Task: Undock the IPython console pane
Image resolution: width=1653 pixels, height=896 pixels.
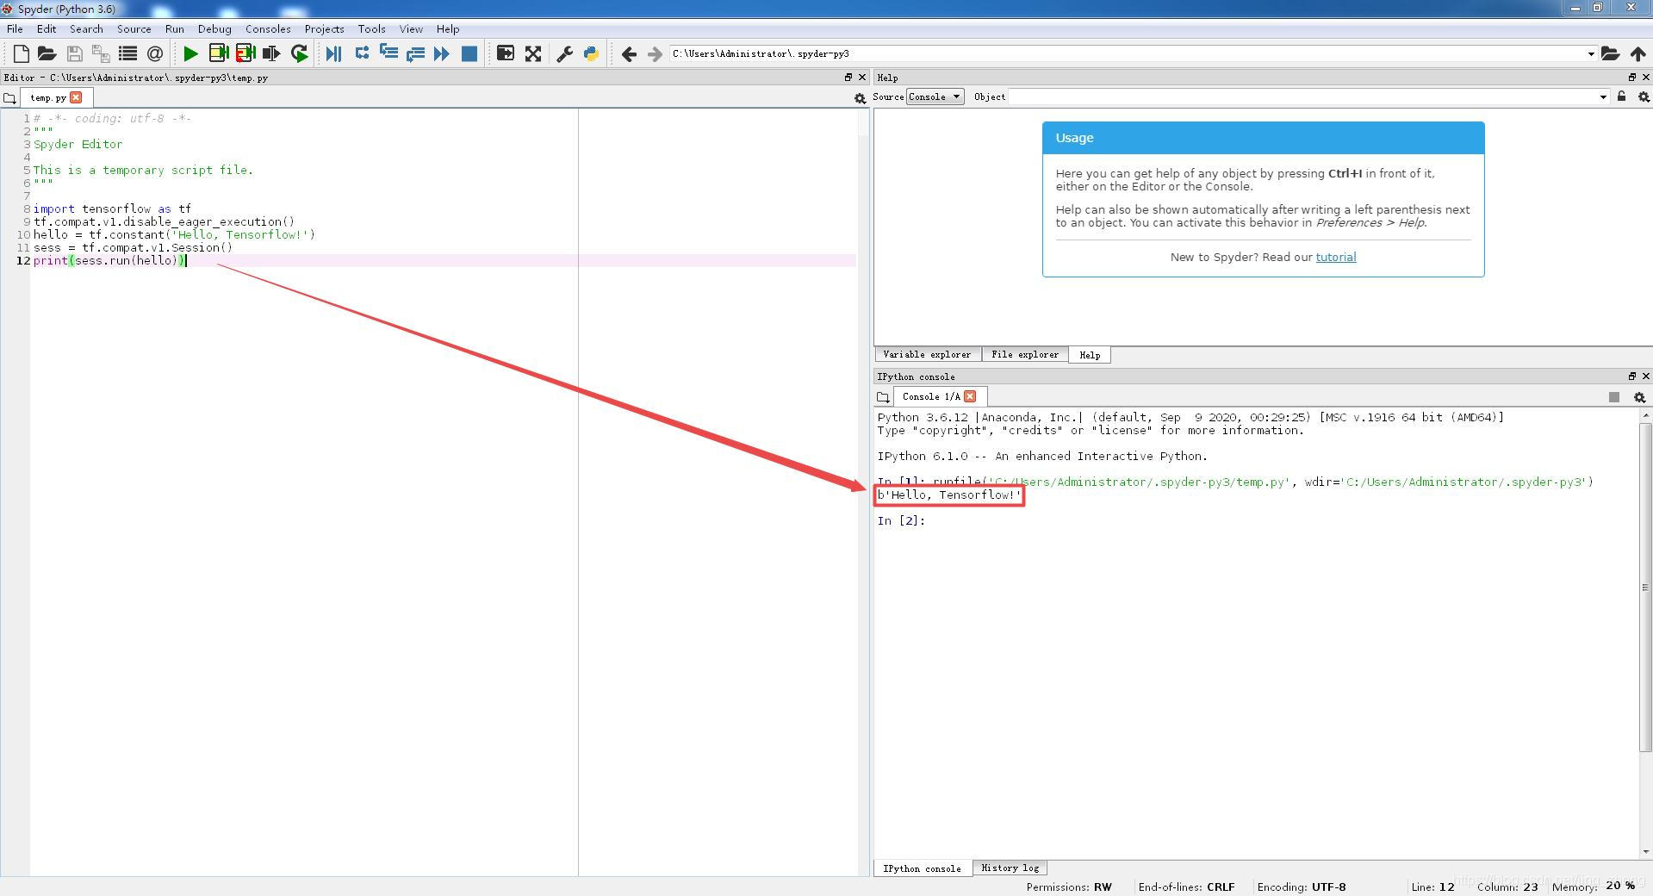Action: 1631,376
